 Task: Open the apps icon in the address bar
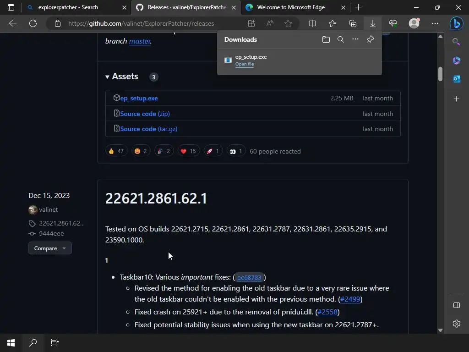pyautogui.click(x=251, y=23)
